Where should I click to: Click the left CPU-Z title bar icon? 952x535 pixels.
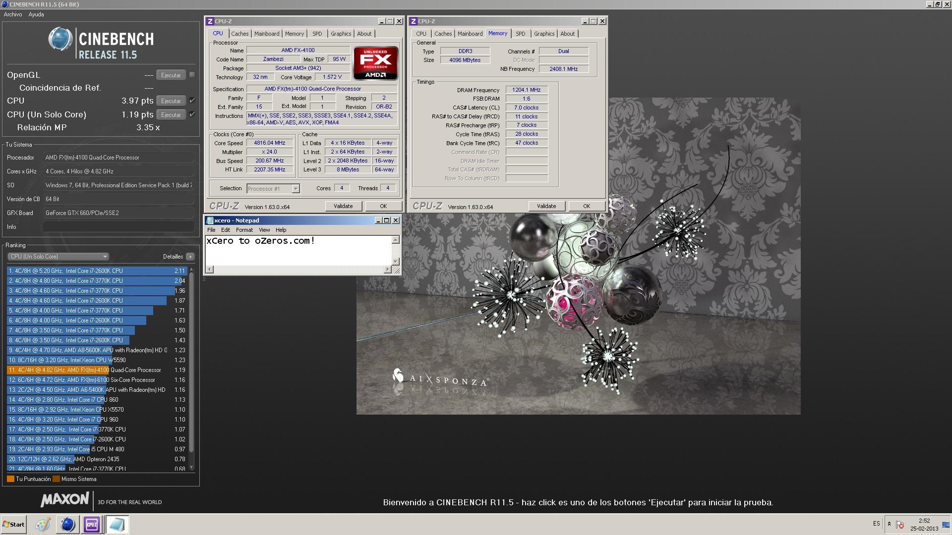click(210, 21)
